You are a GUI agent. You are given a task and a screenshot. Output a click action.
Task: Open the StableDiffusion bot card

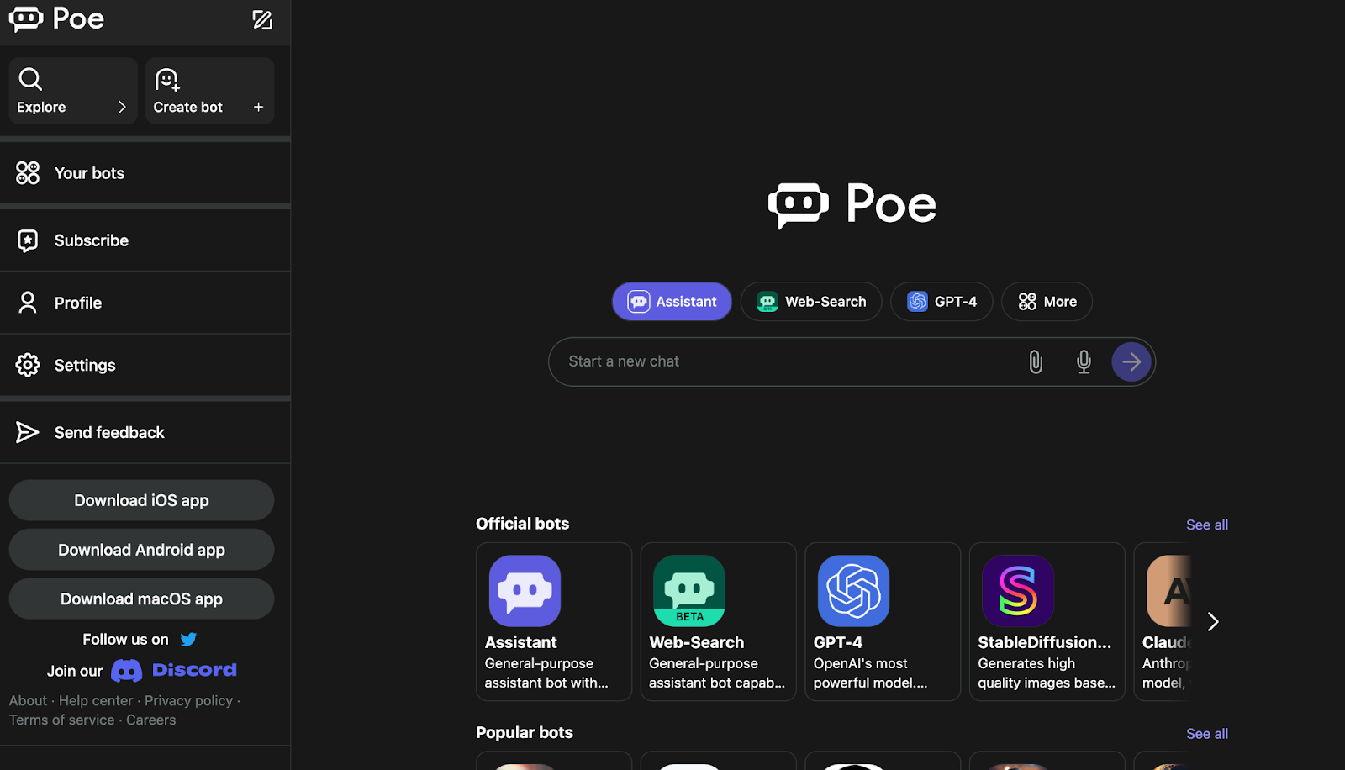1047,621
